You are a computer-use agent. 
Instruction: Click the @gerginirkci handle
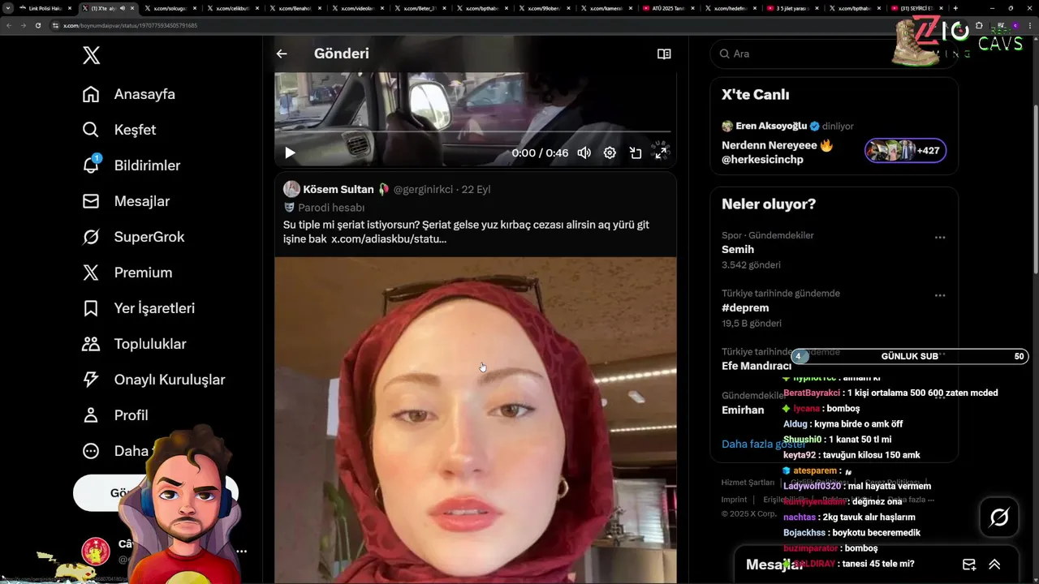(423, 189)
